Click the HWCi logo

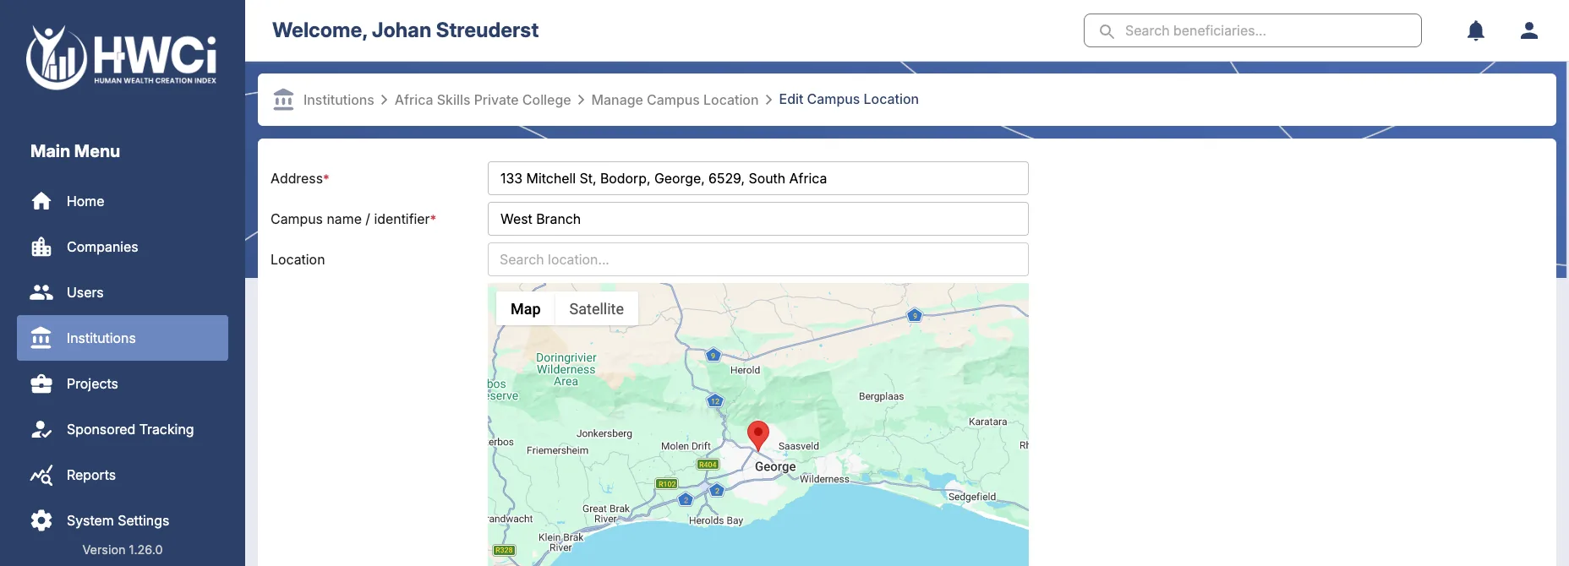tap(122, 57)
